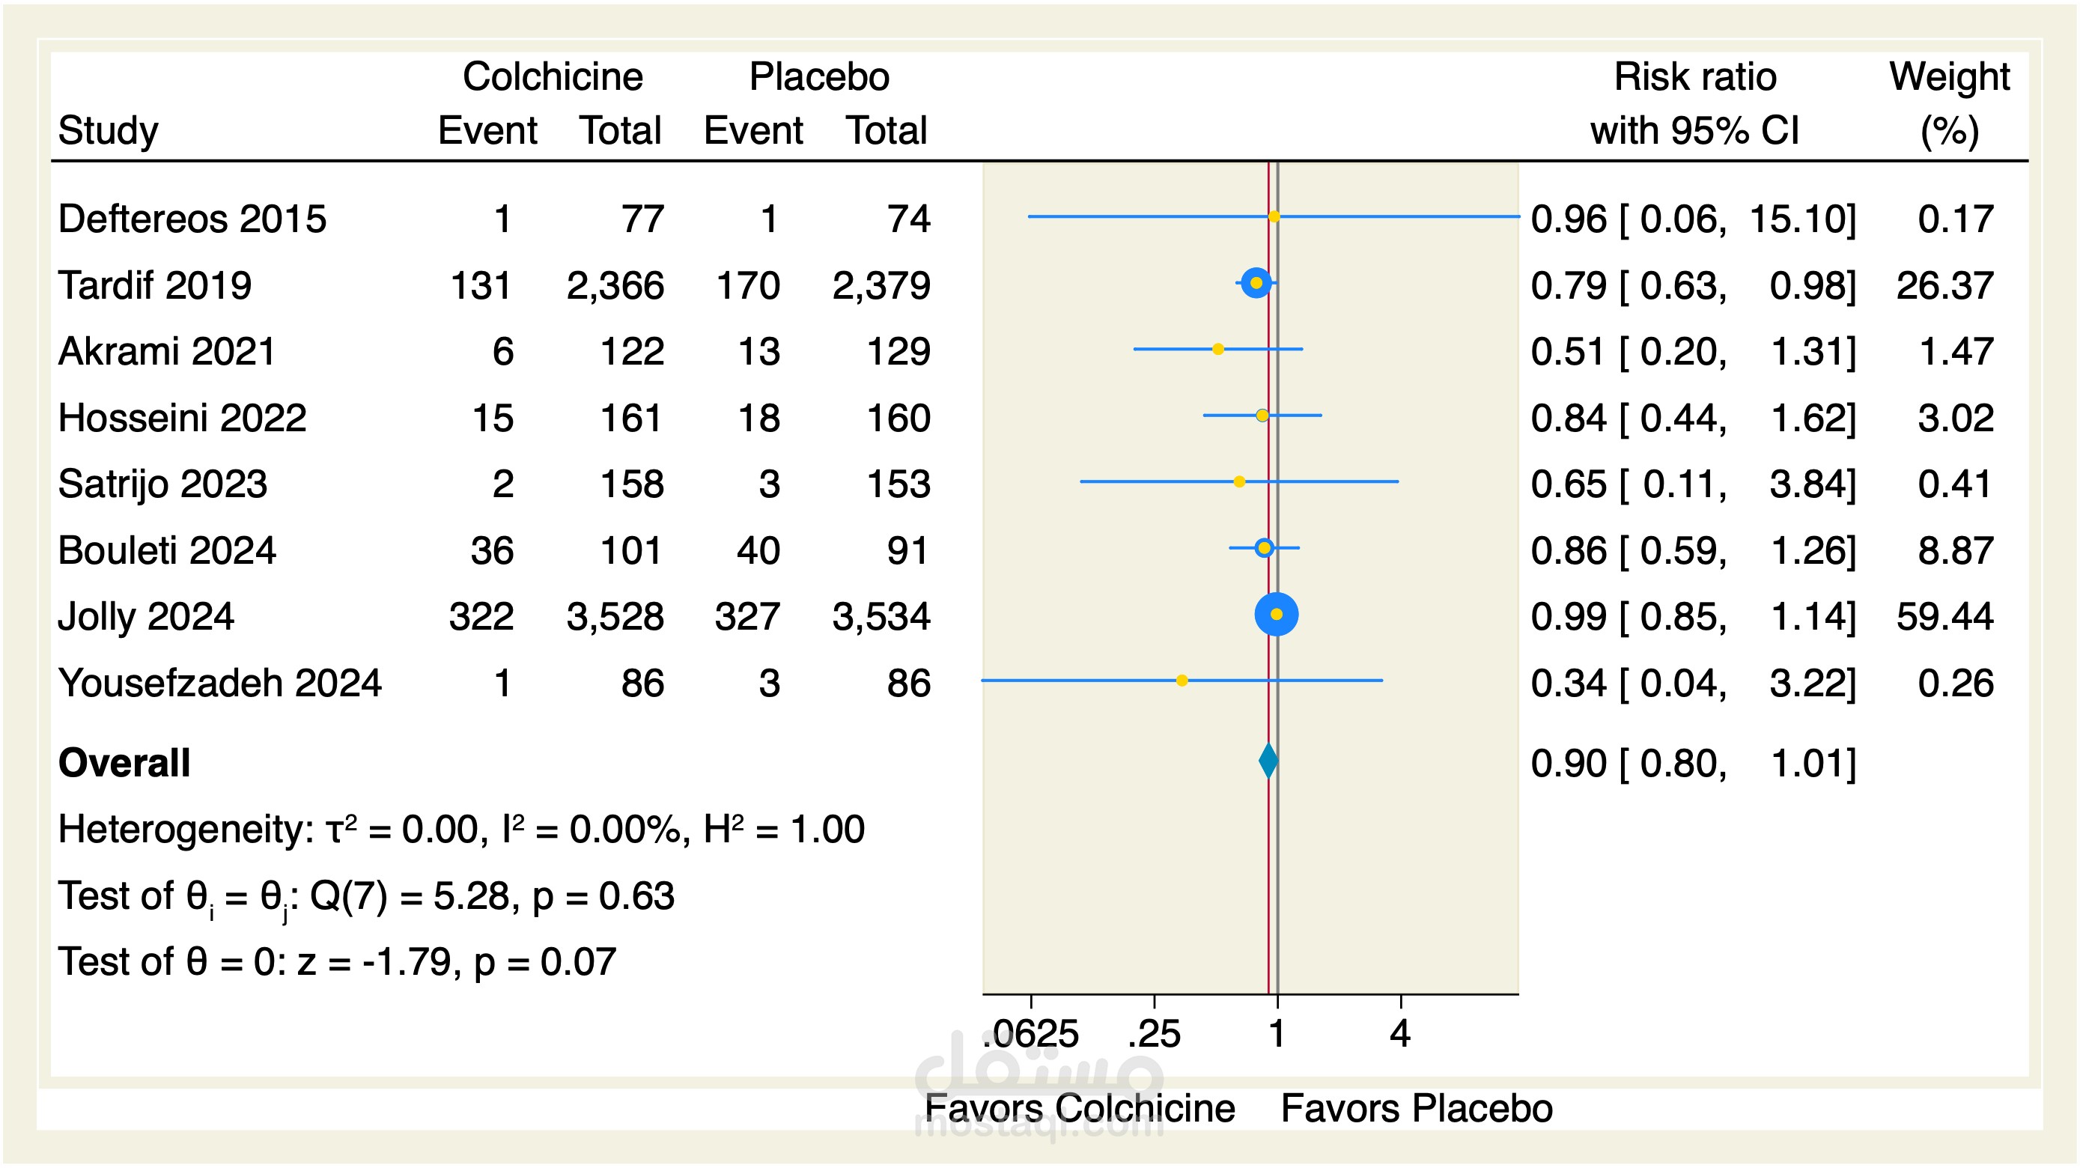Click the Satrijo 2023 yellow point estimate
2080x1168 pixels.
click(1239, 482)
